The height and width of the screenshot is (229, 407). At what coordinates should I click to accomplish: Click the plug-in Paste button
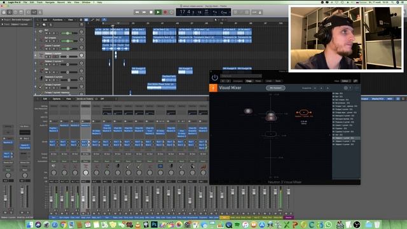[x=258, y=81]
